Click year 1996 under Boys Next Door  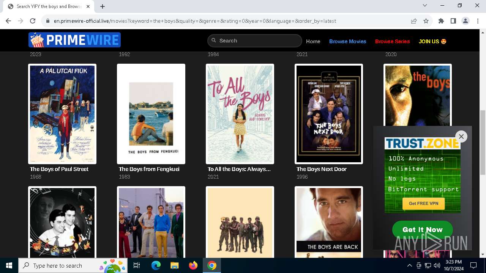(x=302, y=177)
